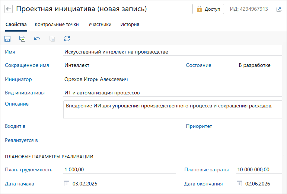Click the Refresh icon in toolbar

click(x=67, y=38)
